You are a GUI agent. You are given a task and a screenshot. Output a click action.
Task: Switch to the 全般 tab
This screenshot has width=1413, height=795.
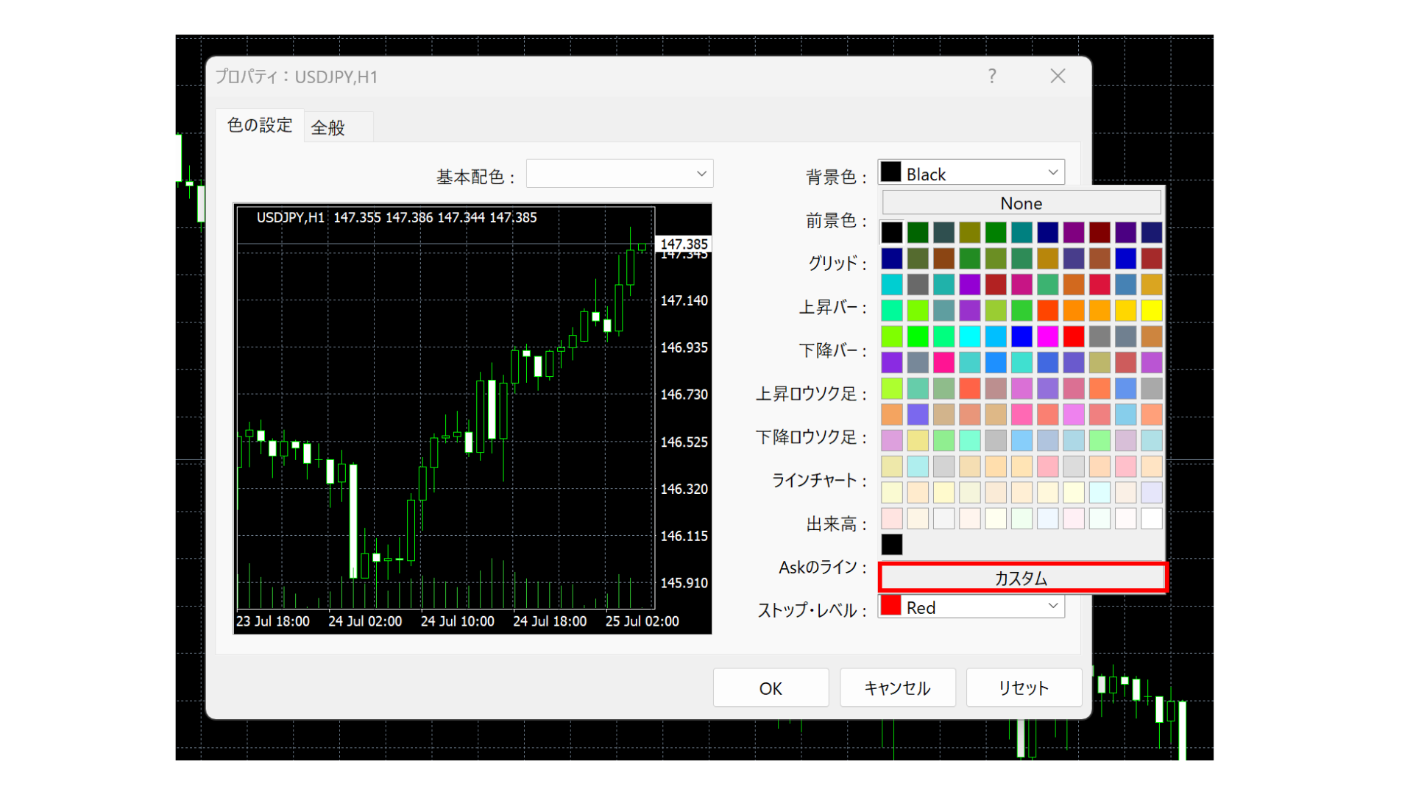328,127
